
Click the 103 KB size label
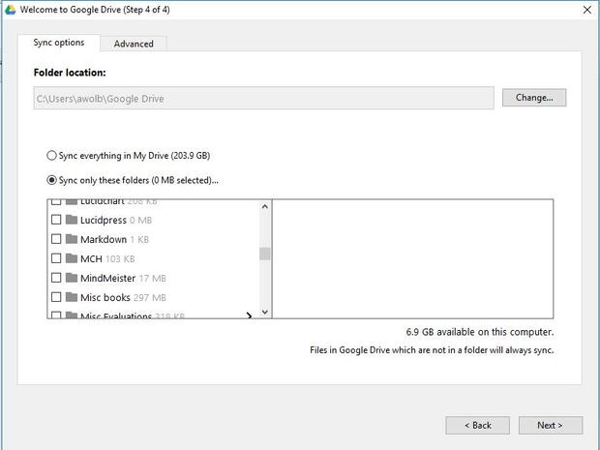(x=120, y=259)
